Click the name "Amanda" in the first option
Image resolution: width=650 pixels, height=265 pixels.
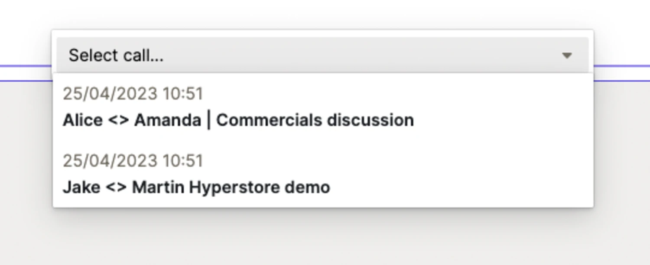[167, 120]
